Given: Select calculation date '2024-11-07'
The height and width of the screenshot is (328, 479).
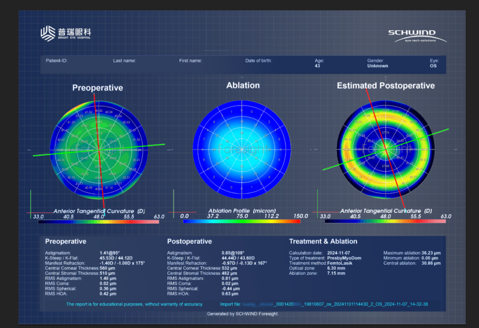Looking at the screenshot, I should [338, 253].
